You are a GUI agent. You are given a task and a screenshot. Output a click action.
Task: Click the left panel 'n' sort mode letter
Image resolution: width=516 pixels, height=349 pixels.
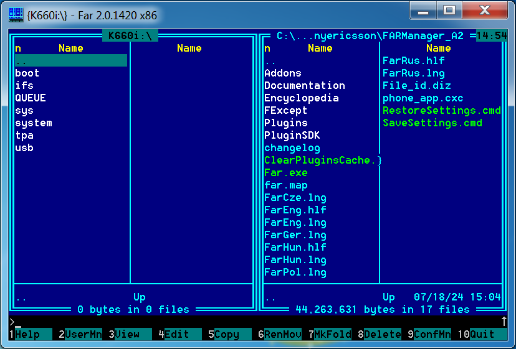18,49
